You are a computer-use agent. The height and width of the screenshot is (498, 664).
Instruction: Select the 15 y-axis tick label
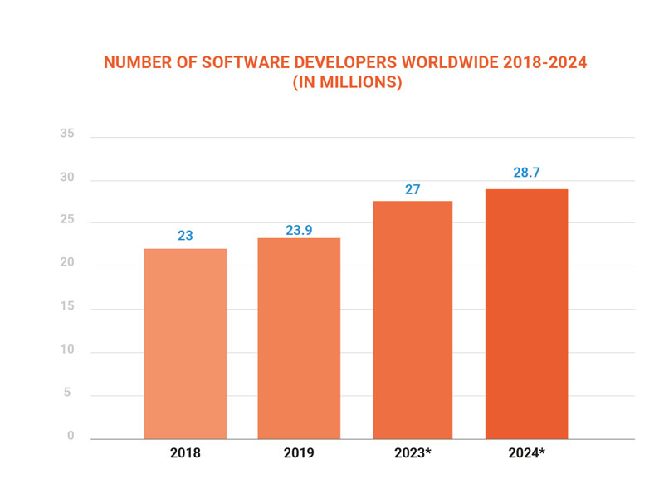tap(67, 306)
